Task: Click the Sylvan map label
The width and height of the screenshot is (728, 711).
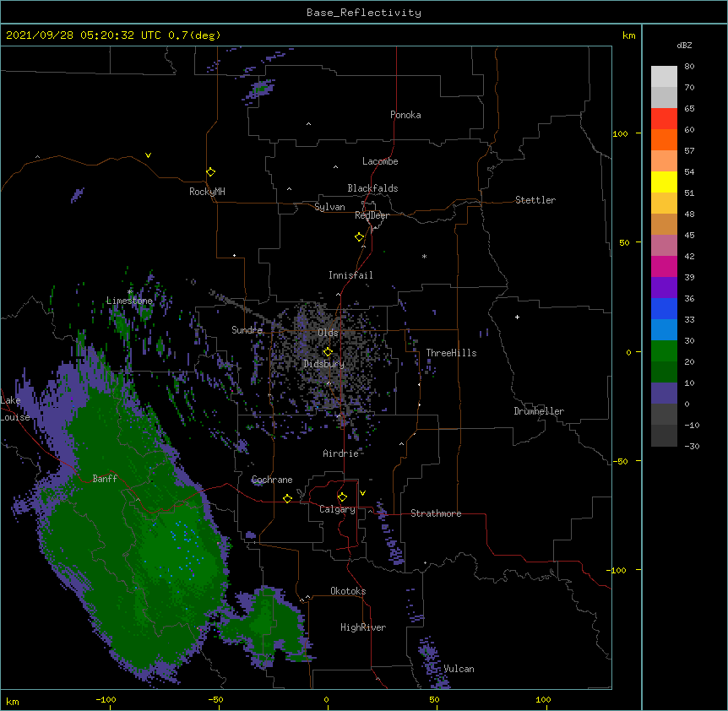Action: pos(329,207)
